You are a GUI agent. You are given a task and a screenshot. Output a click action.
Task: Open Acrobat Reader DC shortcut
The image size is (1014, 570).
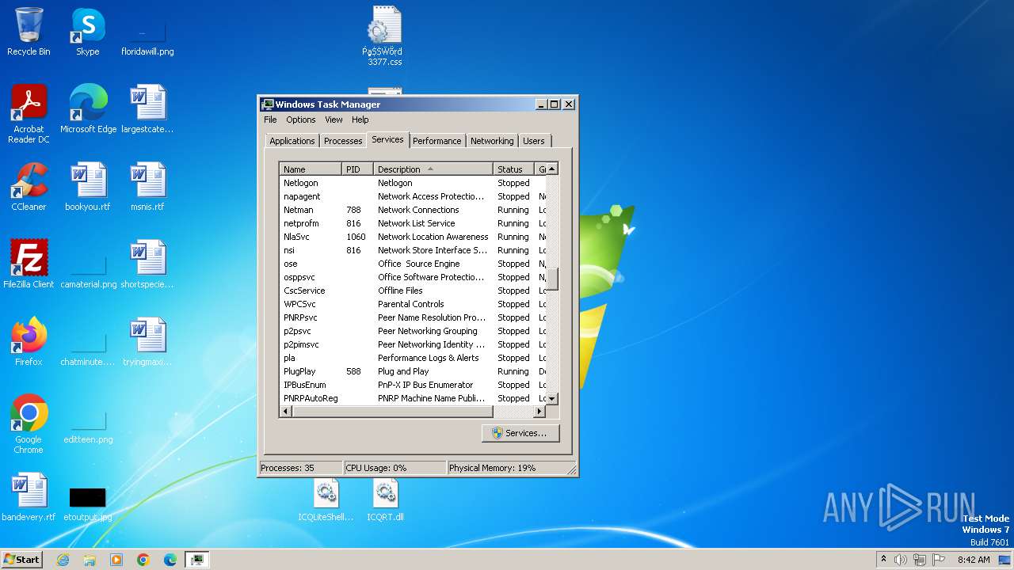click(29, 114)
